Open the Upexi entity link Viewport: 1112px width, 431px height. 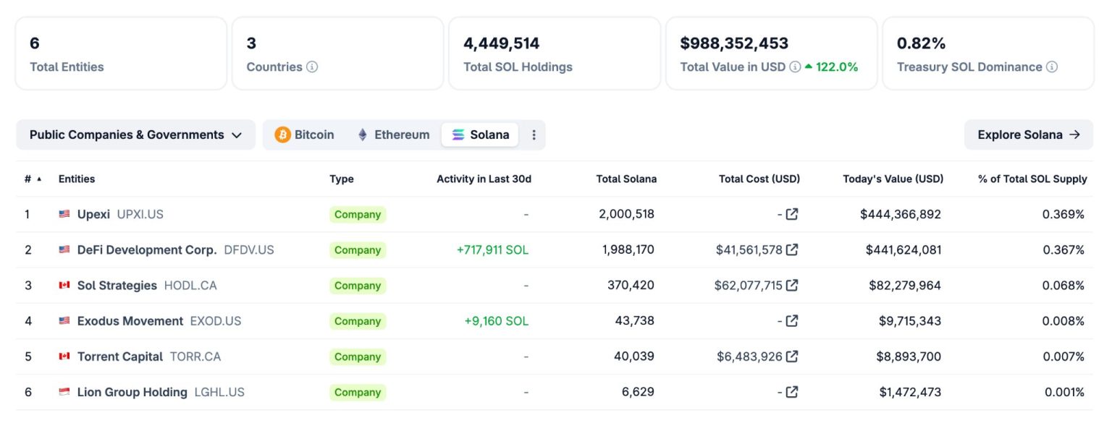pyautogui.click(x=95, y=214)
